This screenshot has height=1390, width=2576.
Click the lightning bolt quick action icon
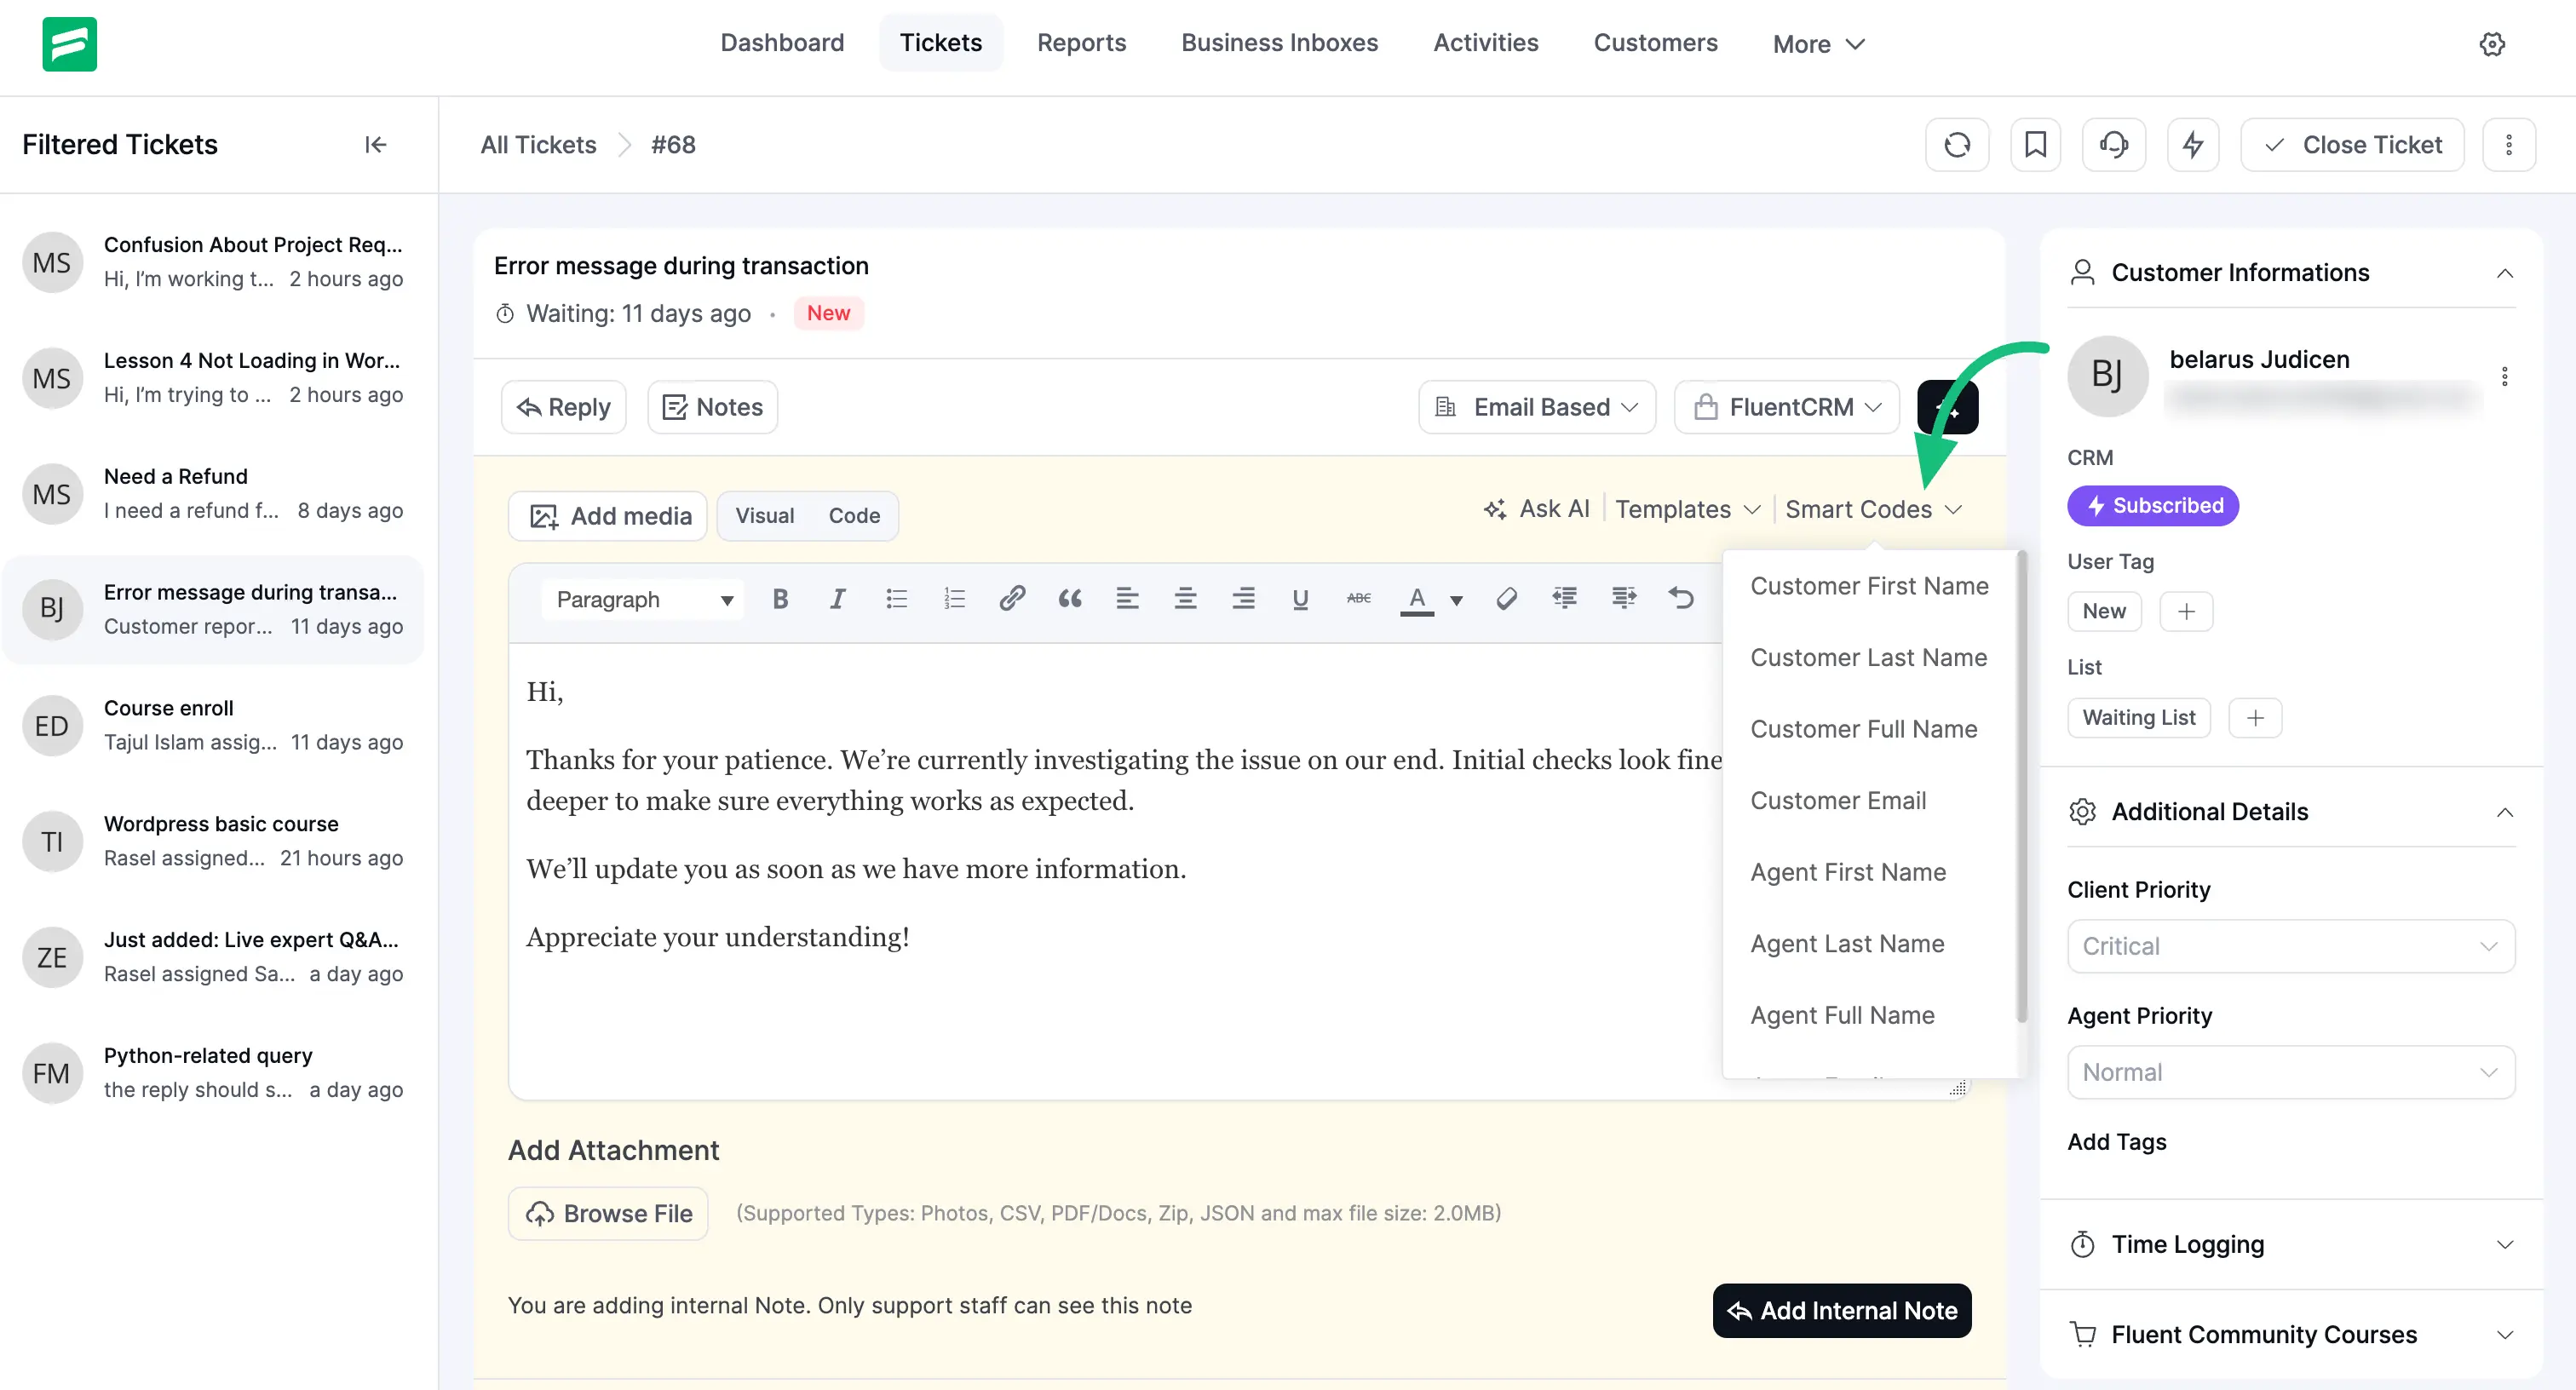click(x=2193, y=145)
